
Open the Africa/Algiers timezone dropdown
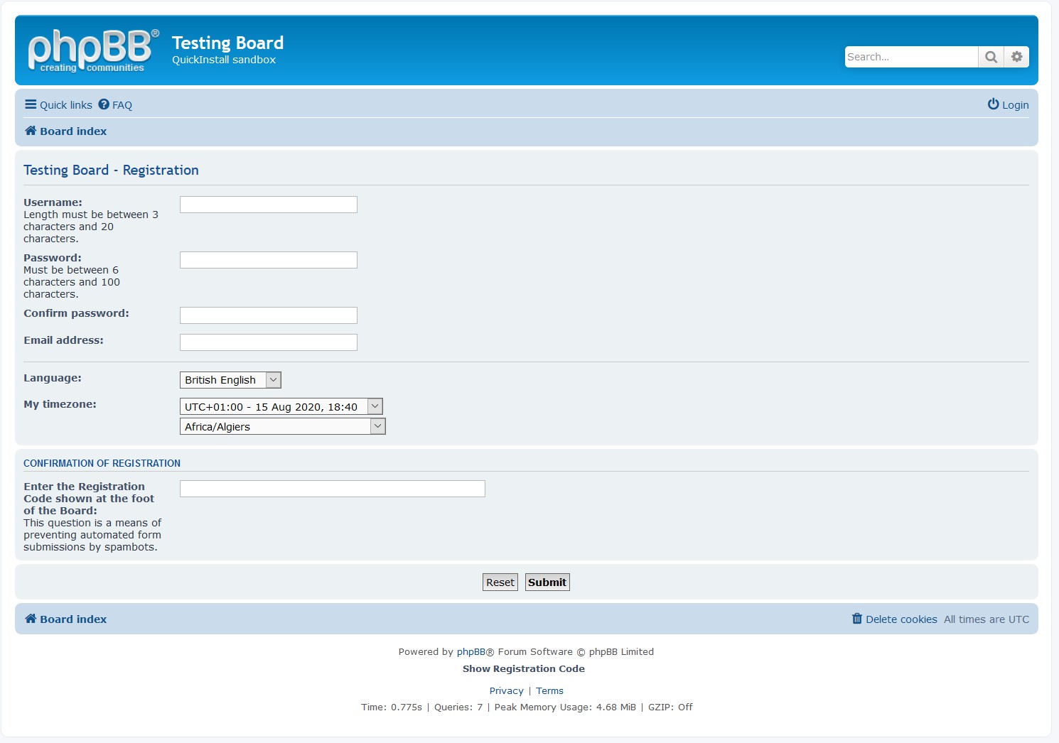pyautogui.click(x=282, y=426)
